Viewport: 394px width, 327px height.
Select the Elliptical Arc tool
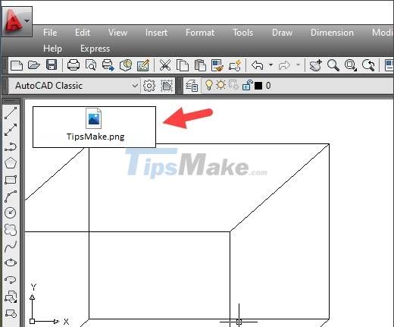point(11,280)
